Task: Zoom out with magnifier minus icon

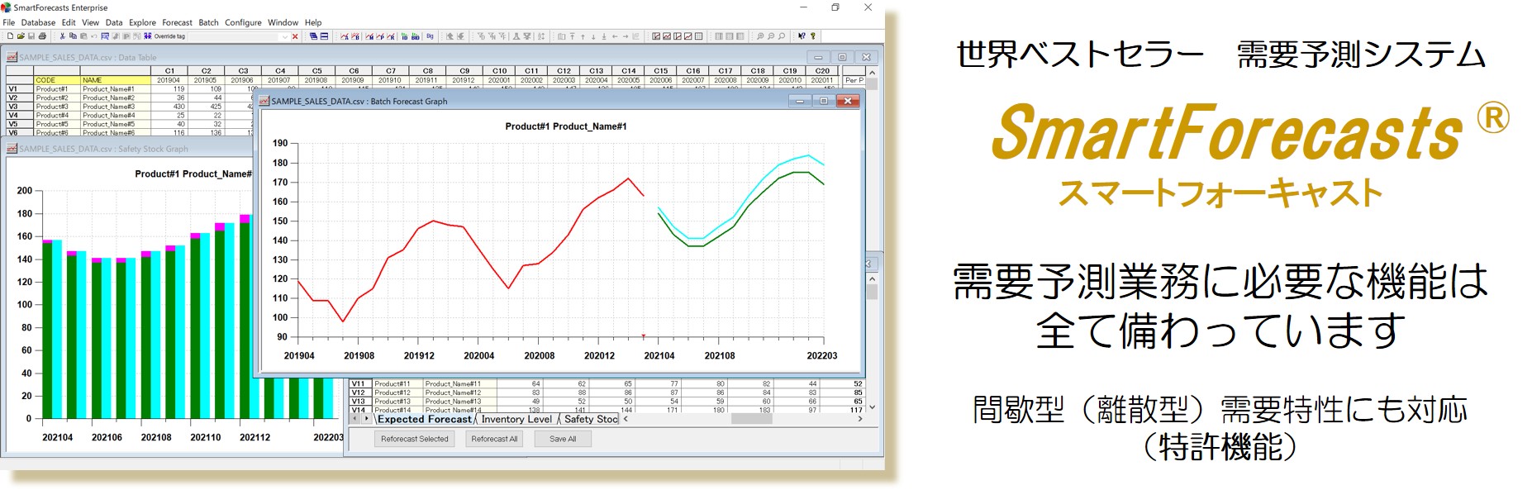Action: (771, 36)
